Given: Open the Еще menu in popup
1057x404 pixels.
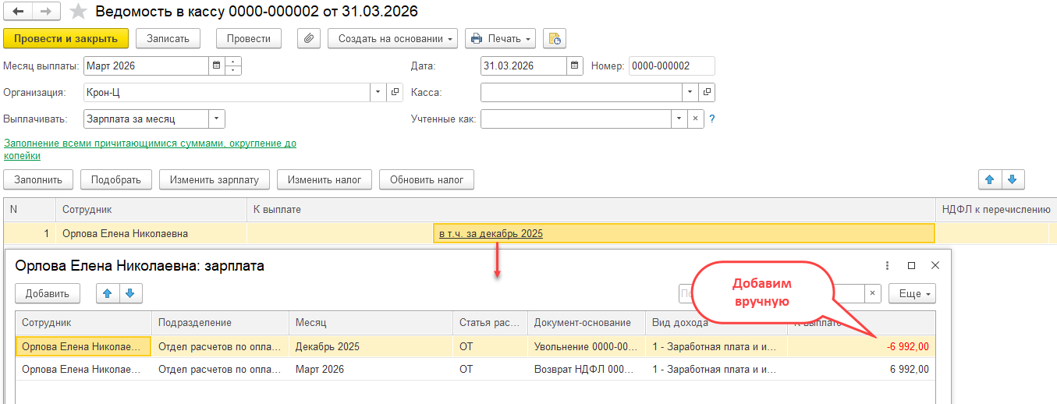Looking at the screenshot, I should coord(912,293).
